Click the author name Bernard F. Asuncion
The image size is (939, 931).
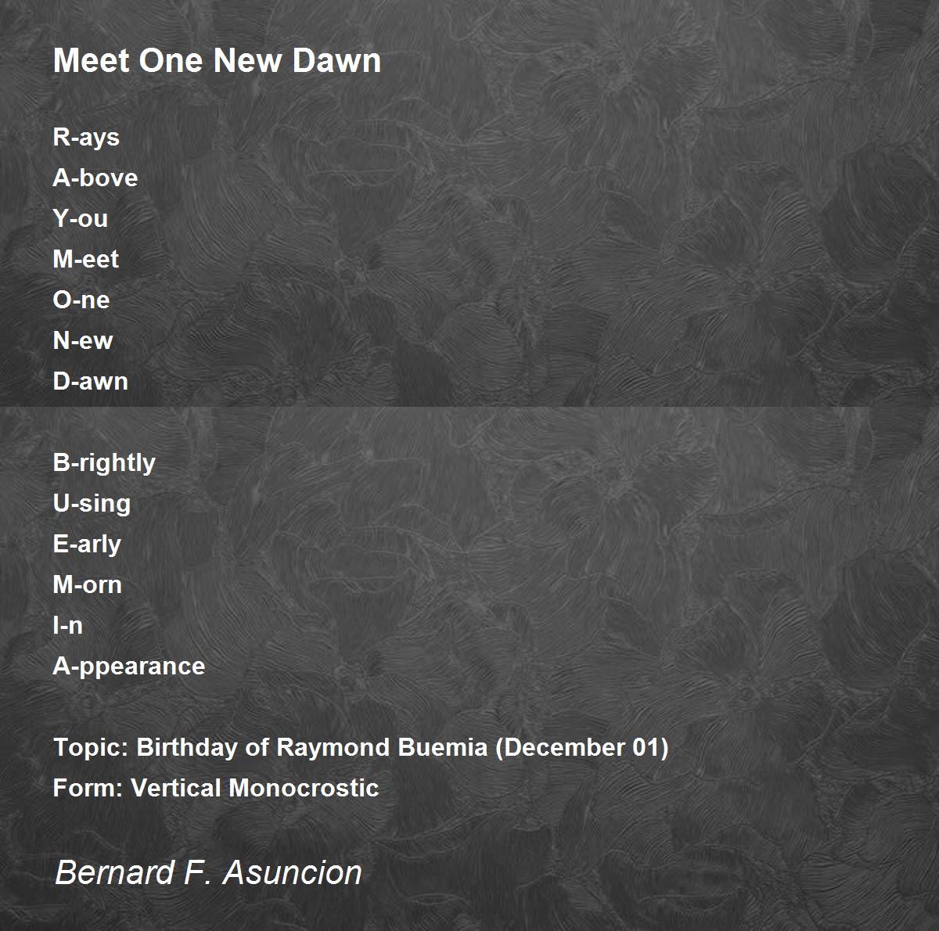point(208,872)
